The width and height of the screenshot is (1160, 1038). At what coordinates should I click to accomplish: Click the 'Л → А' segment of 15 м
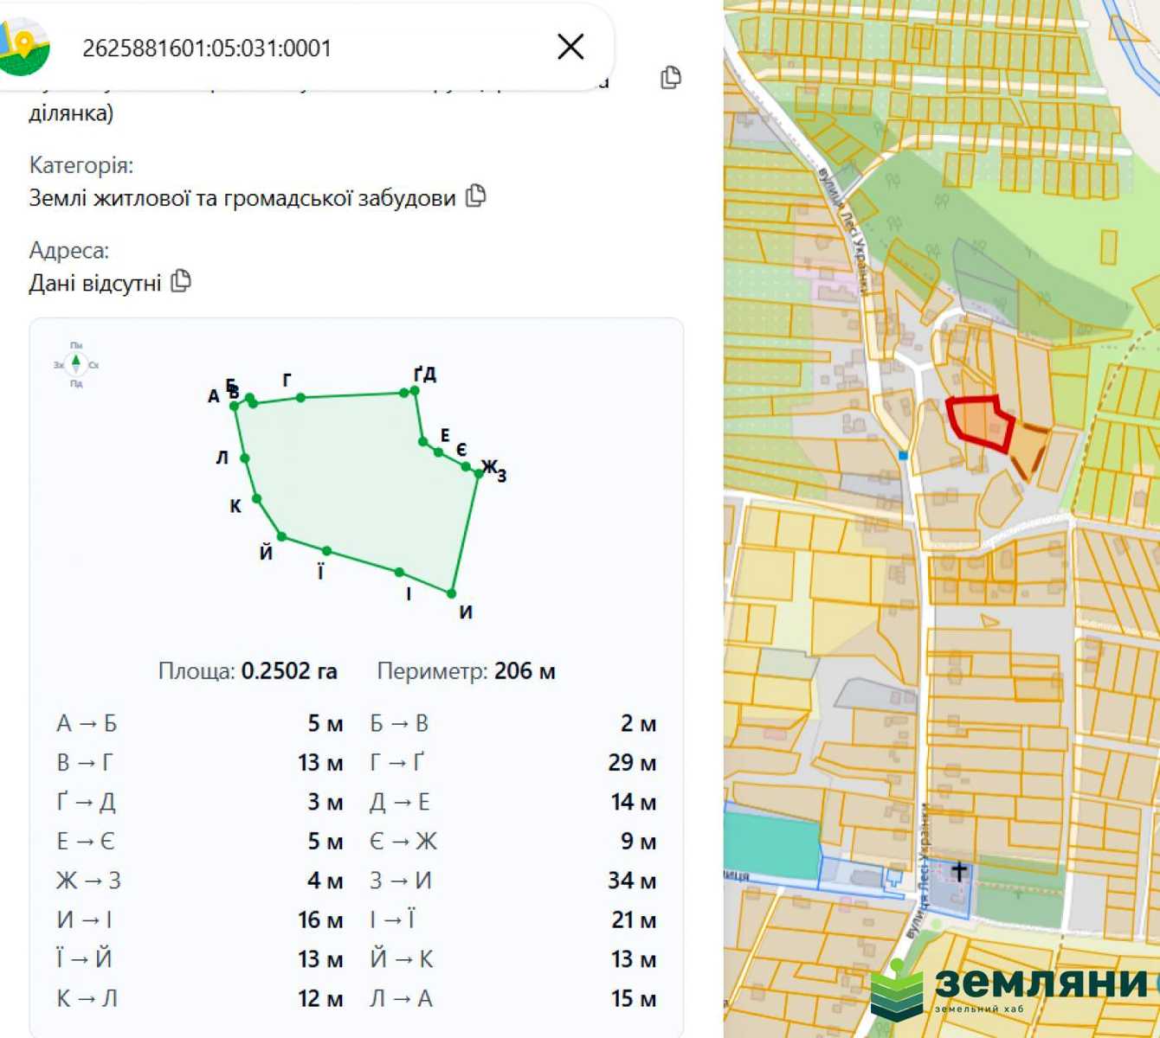(513, 998)
